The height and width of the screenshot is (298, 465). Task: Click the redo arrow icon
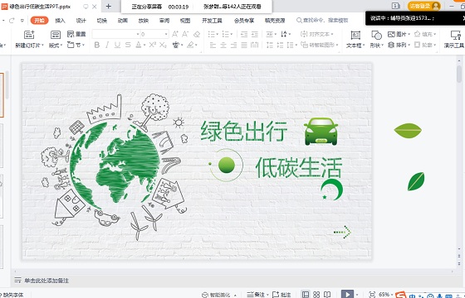(x=12, y=21)
